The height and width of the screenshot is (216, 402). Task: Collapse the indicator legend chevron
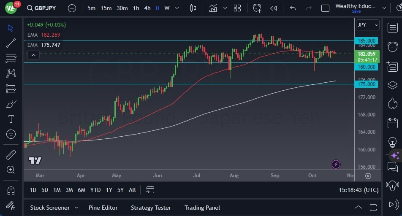click(x=33, y=55)
